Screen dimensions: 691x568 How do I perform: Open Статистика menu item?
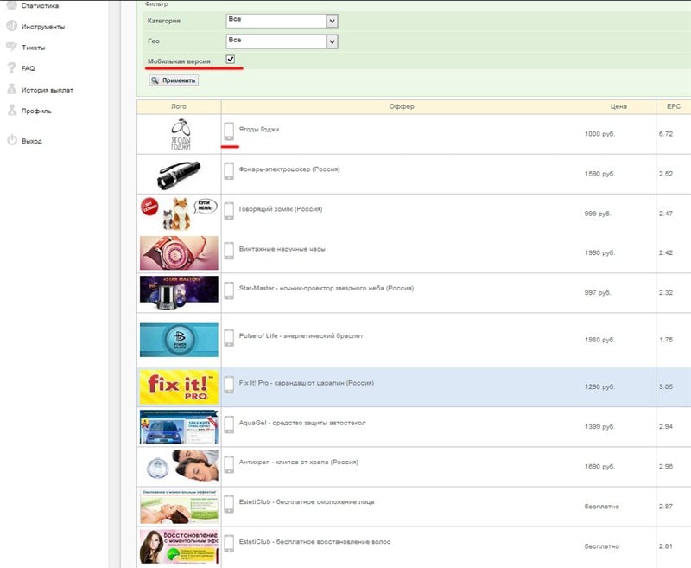[x=40, y=6]
